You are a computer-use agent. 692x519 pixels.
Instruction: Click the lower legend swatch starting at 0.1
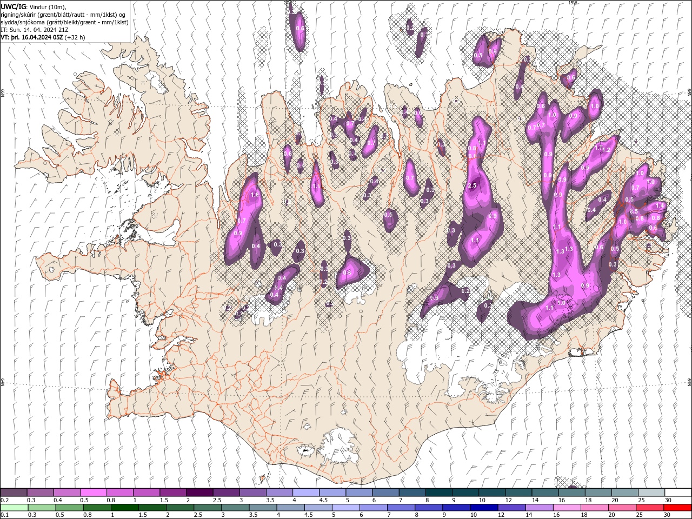[15, 508]
